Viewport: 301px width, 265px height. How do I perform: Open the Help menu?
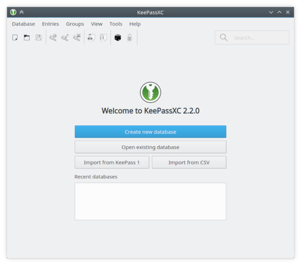click(135, 24)
